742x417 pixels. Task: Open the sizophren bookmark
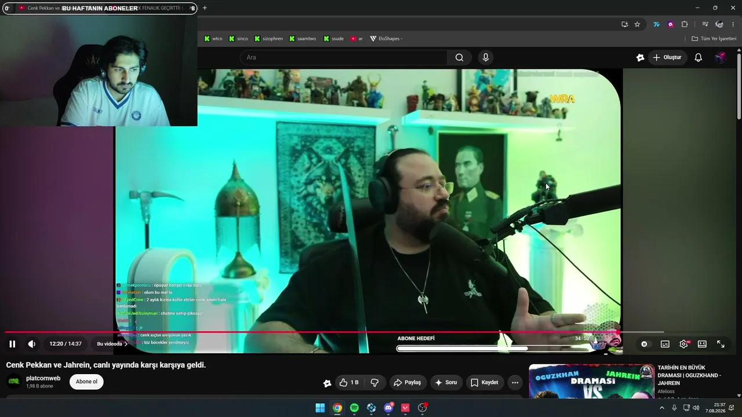click(x=268, y=39)
